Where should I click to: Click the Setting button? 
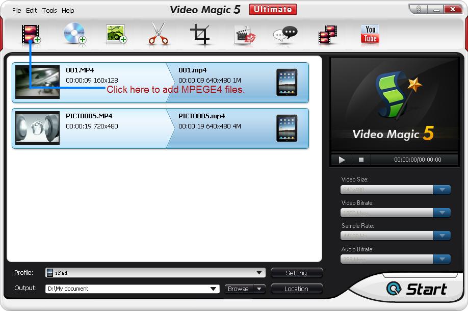click(296, 273)
